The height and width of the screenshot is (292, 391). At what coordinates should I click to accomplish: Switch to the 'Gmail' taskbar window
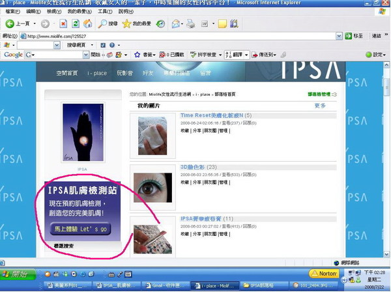click(165, 285)
